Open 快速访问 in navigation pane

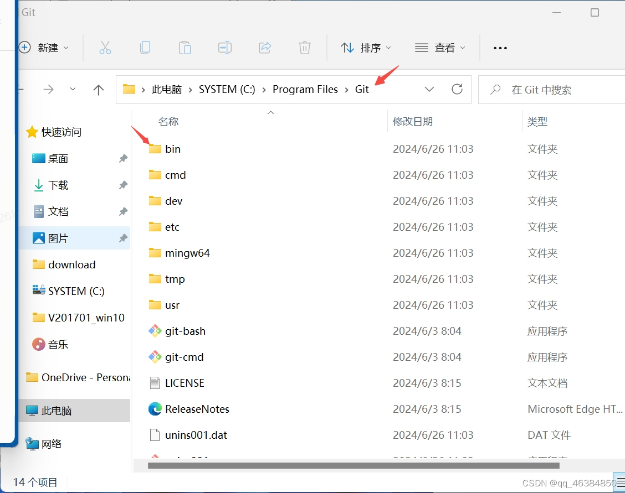tap(62, 132)
